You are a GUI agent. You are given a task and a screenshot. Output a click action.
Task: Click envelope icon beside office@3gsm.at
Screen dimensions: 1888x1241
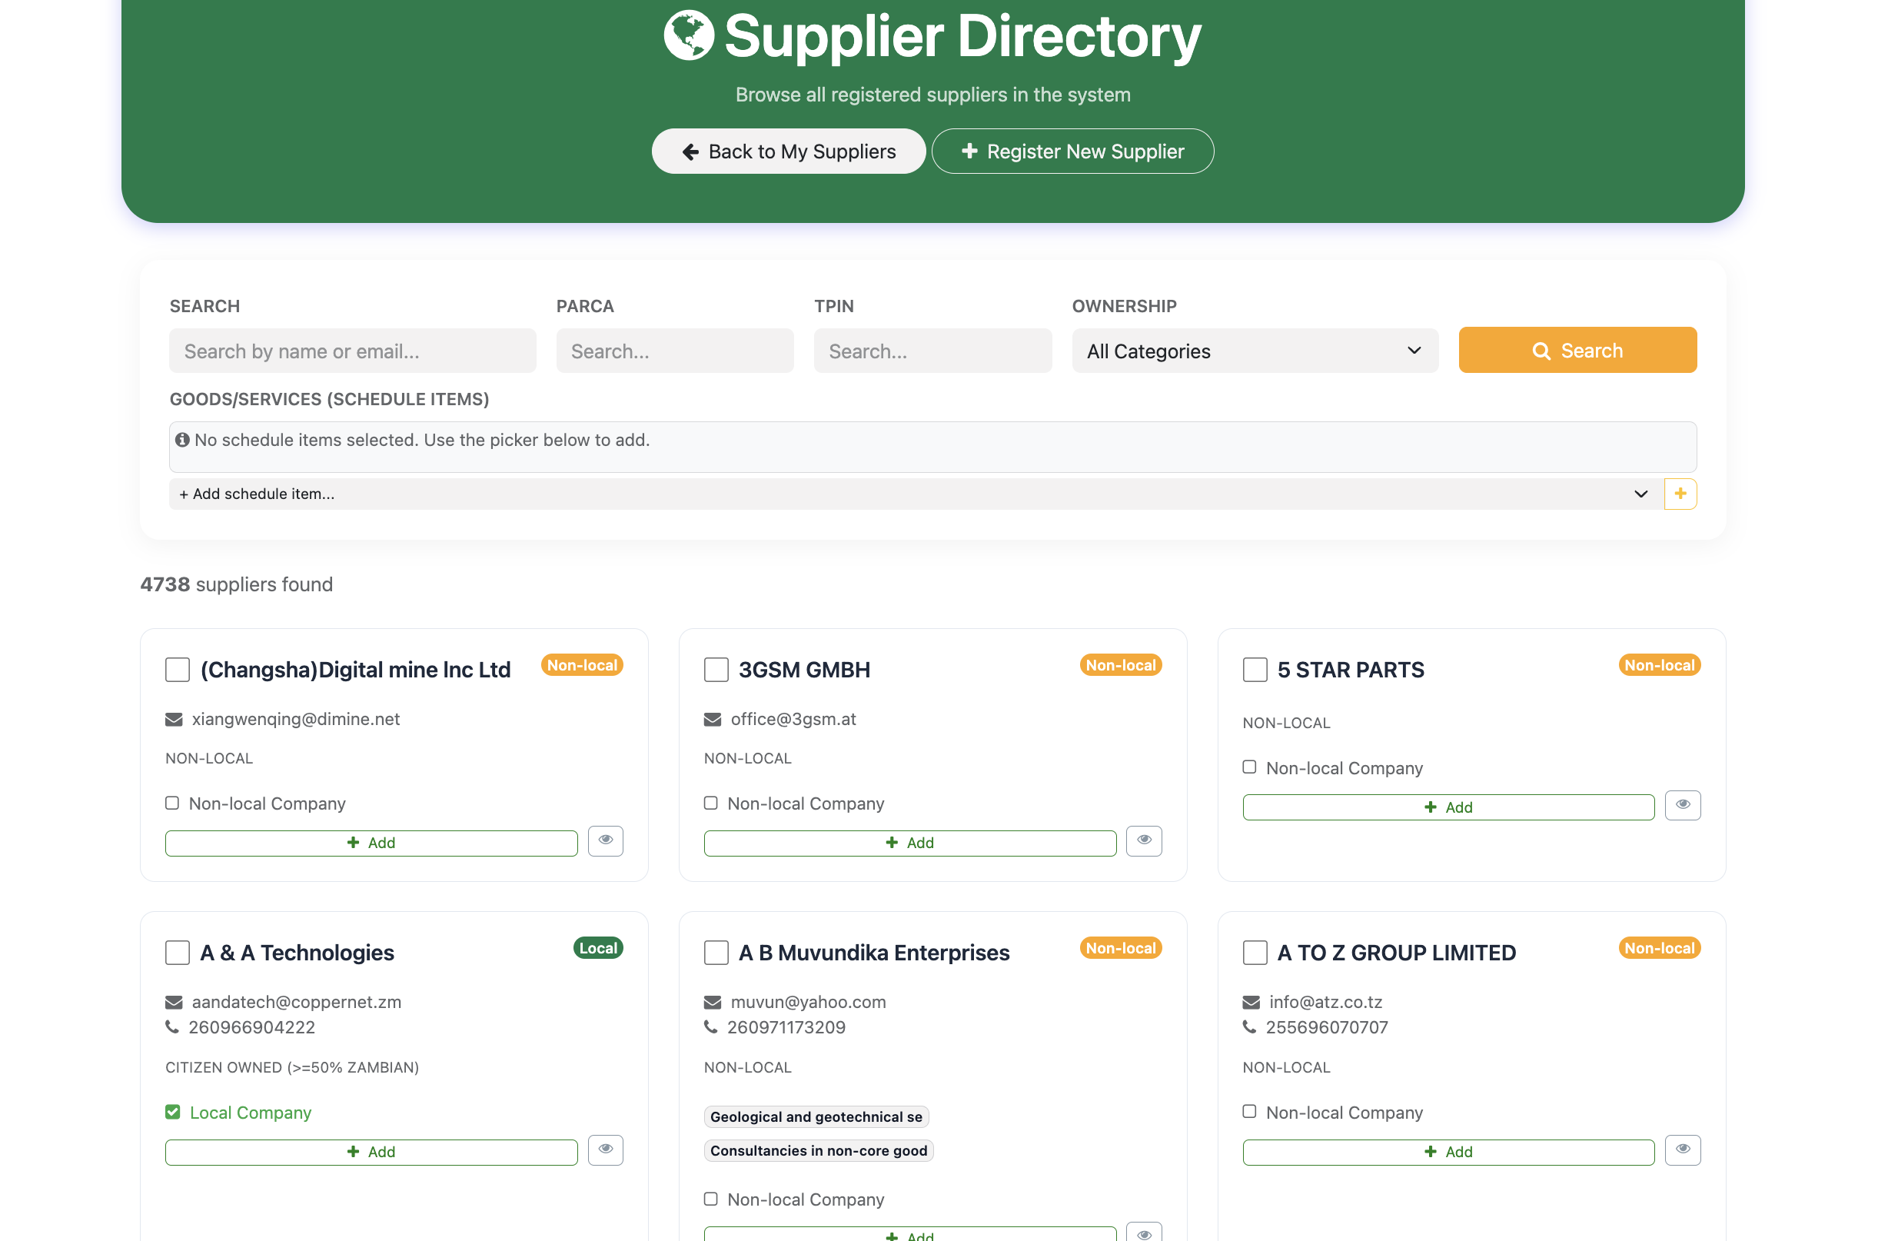point(713,719)
